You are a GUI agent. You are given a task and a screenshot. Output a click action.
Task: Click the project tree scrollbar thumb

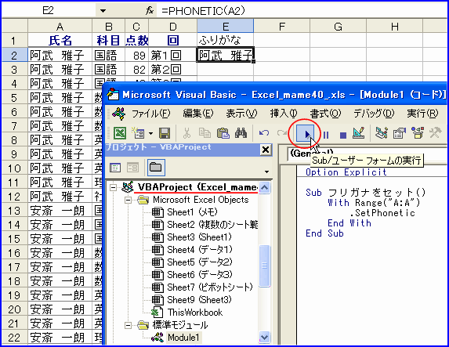click(265, 266)
